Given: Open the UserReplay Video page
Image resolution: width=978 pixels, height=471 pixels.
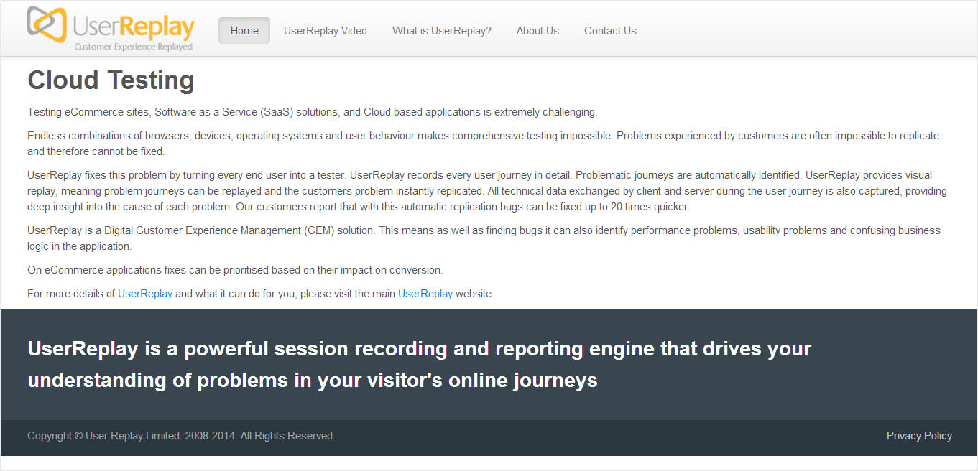Looking at the screenshot, I should click(326, 31).
